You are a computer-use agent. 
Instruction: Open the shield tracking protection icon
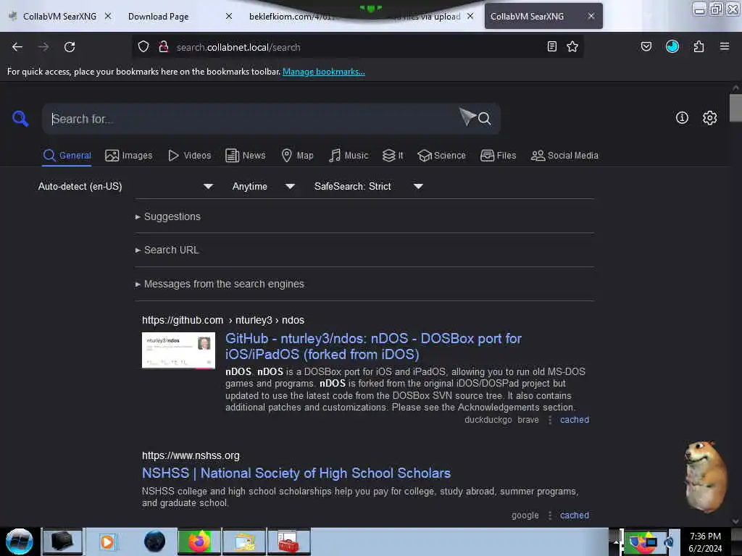tap(143, 47)
